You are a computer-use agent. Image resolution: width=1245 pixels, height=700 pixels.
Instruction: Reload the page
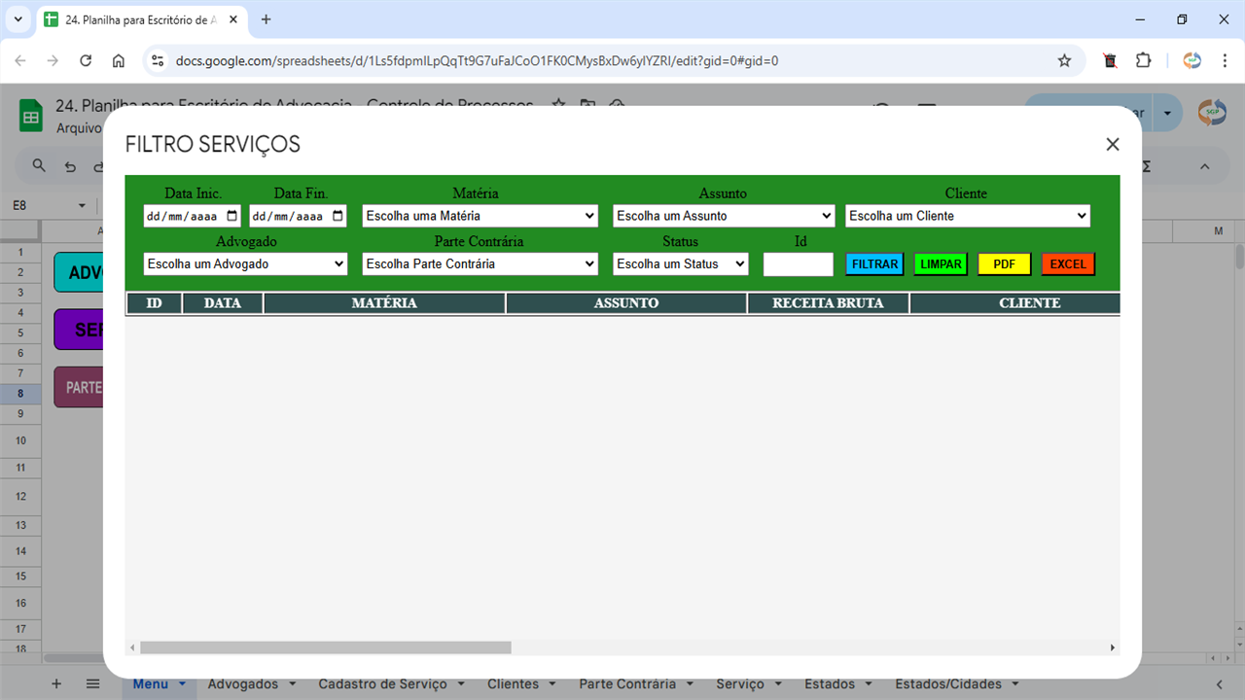pyautogui.click(x=86, y=60)
